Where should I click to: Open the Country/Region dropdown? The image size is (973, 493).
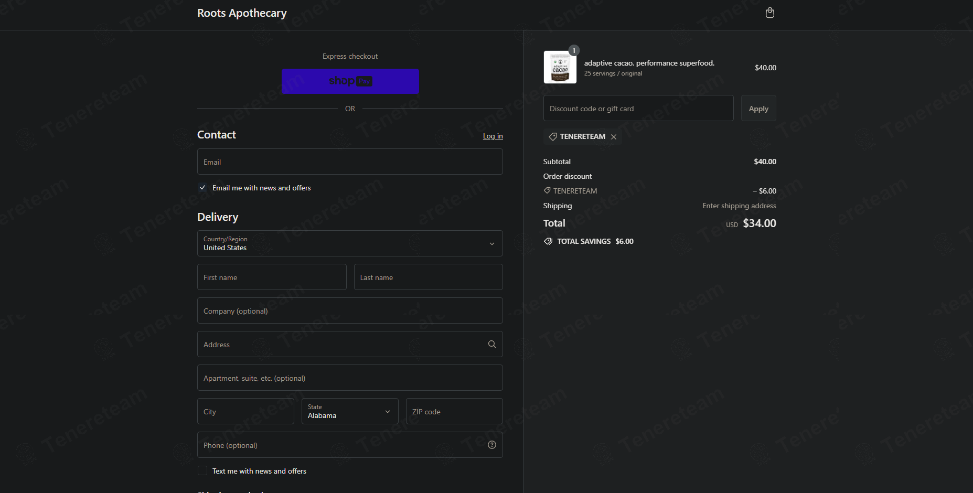(350, 243)
